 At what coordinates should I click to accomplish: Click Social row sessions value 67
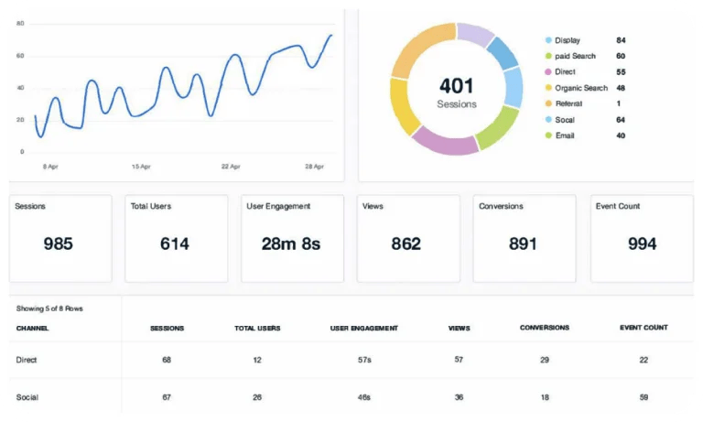[167, 397]
